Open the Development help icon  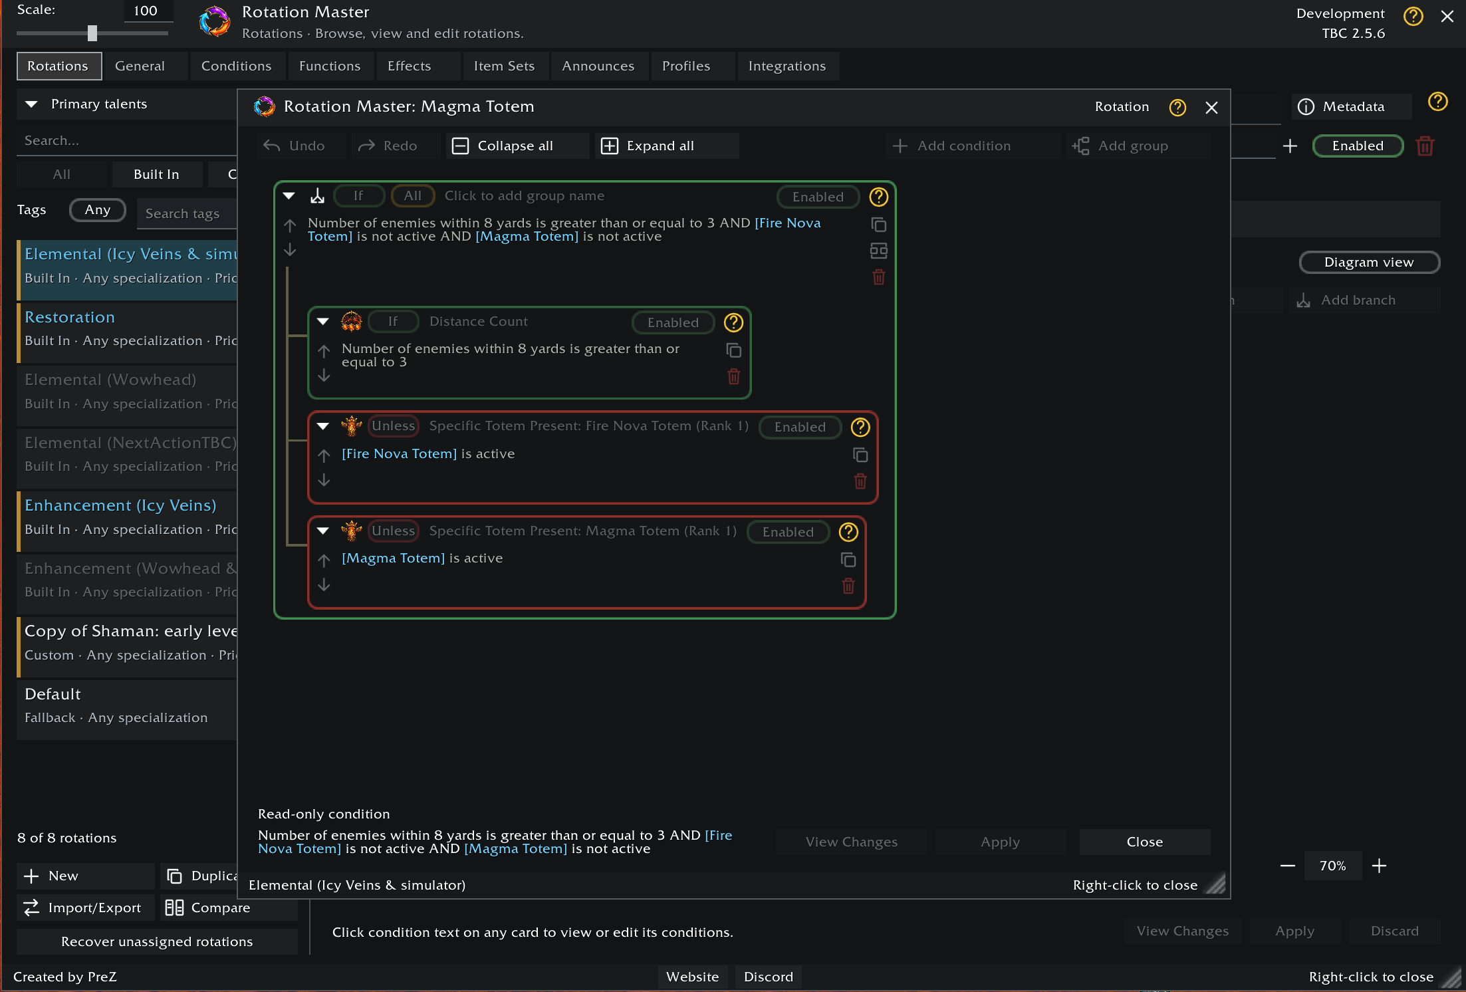[1413, 16]
